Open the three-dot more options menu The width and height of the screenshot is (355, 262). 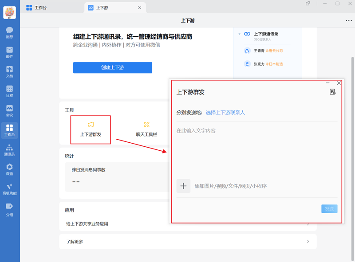point(348,20)
